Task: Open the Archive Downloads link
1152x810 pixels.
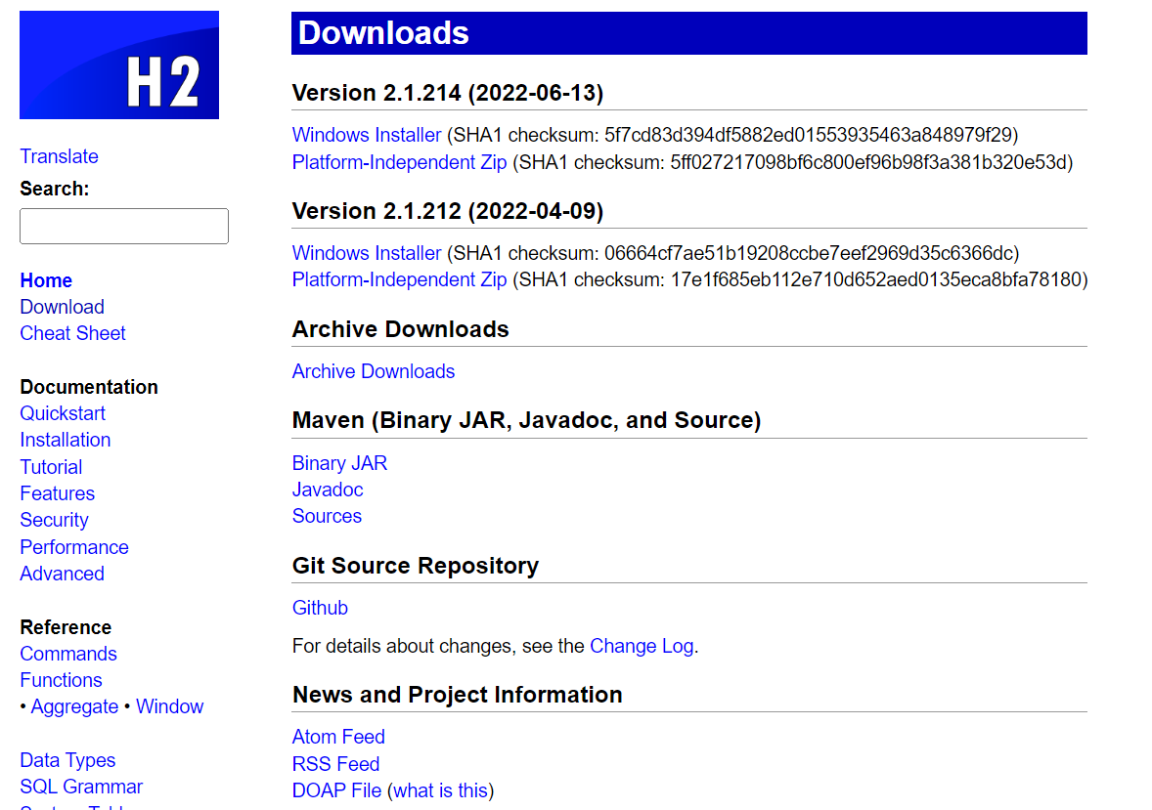Action: [374, 371]
